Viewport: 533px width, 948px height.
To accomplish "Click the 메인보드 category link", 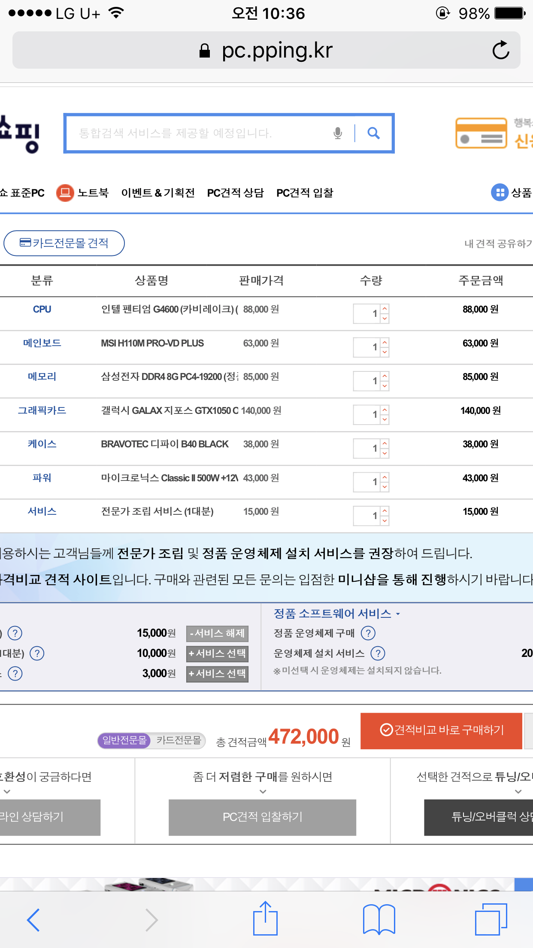I will coord(42,343).
